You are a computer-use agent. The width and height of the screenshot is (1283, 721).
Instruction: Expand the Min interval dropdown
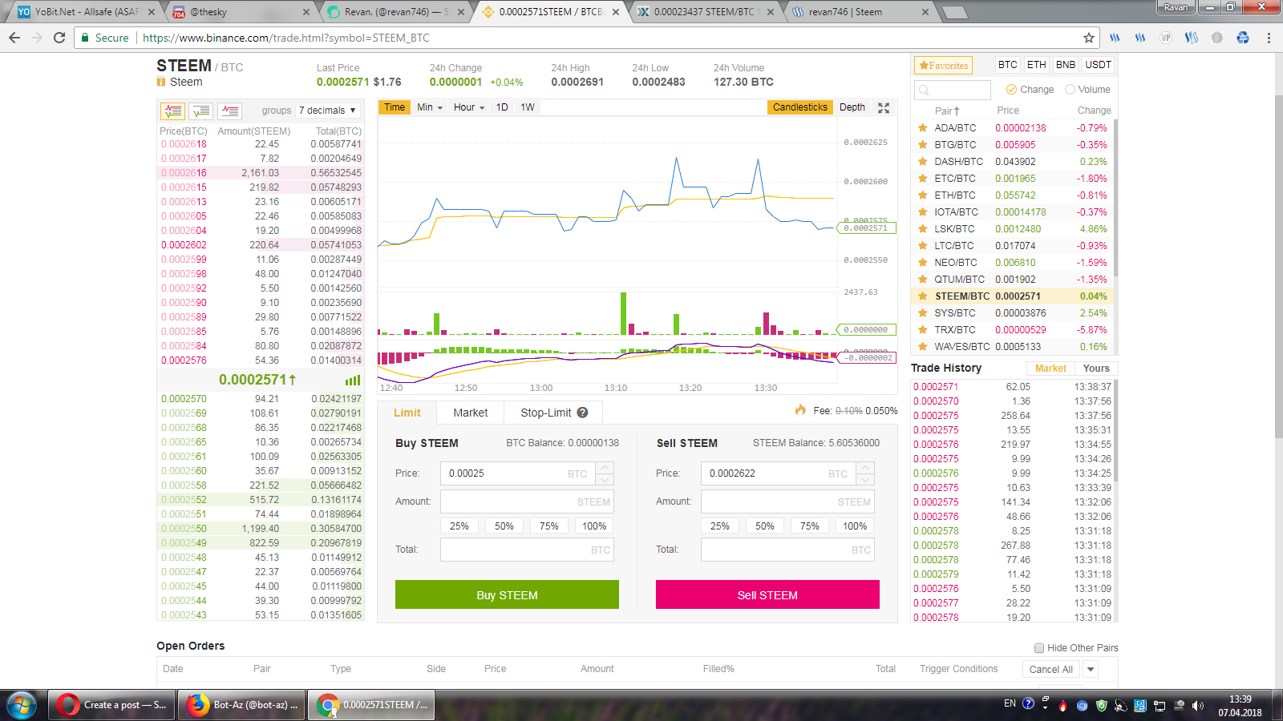tap(430, 107)
